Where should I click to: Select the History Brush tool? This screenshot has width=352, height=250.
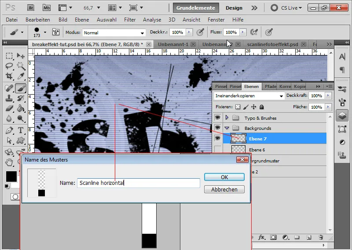(21, 98)
